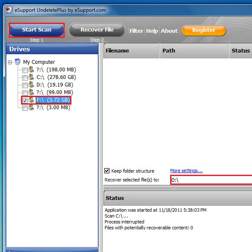252x252 pixels.
Task: Open the About menu
Action: point(169,31)
